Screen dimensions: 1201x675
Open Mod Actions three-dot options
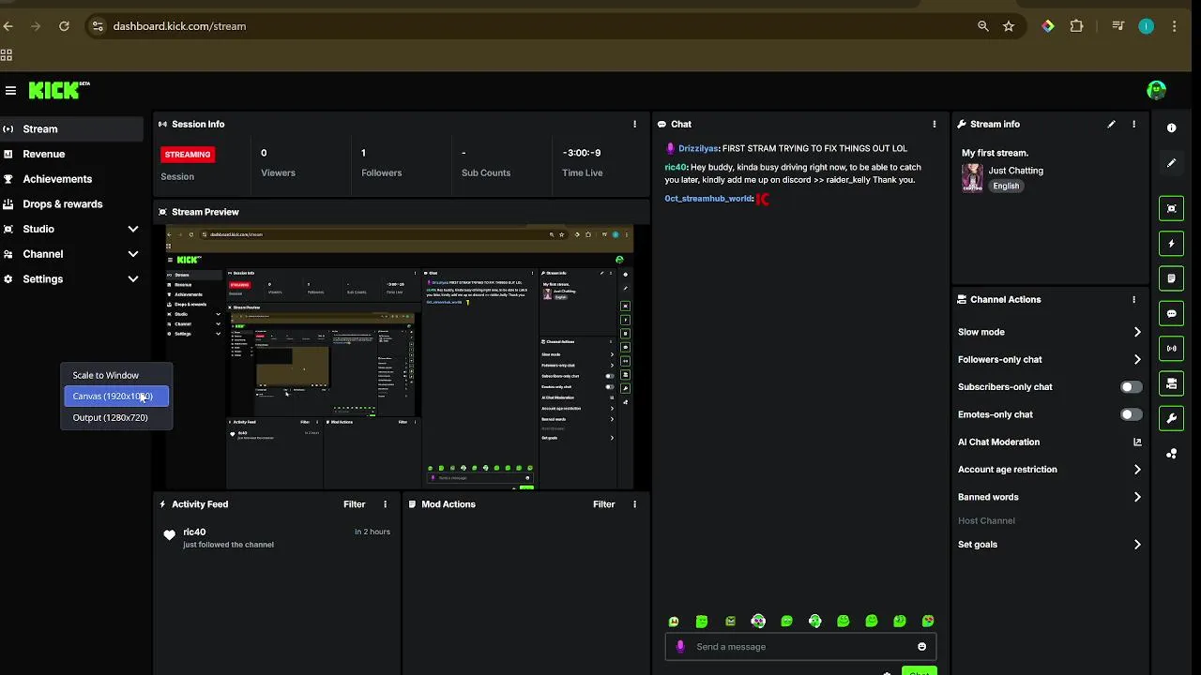pyautogui.click(x=634, y=504)
